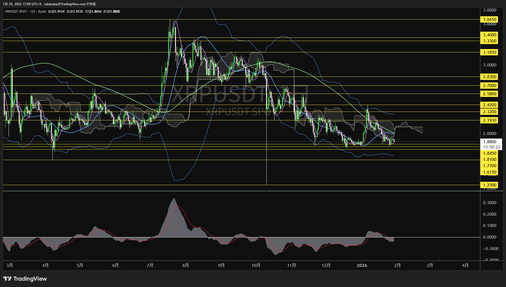Select the 1.8450 yellow price label
This screenshot has height=287, width=506.
click(x=489, y=153)
